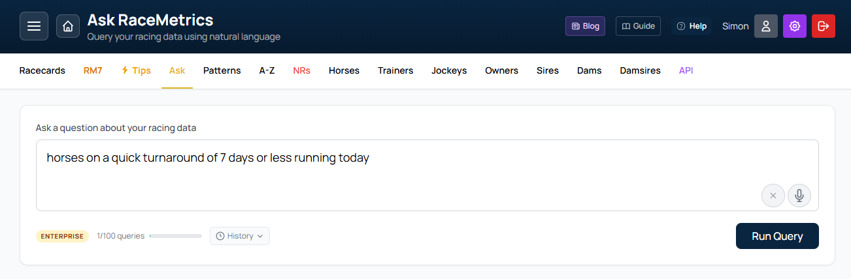851x279 pixels.
Task: Open the user profile icon
Action: pos(766,26)
